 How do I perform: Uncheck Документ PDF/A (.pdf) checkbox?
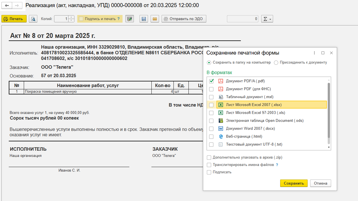211,81
